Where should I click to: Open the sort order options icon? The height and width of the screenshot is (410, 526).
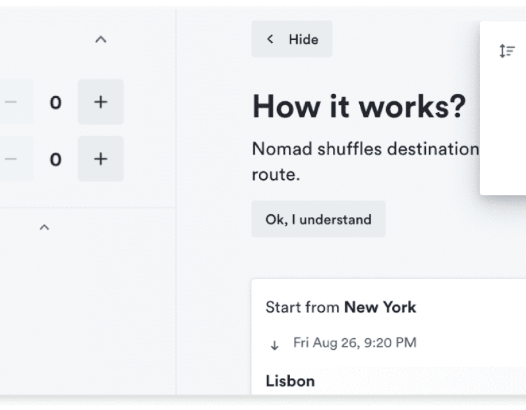tap(506, 50)
